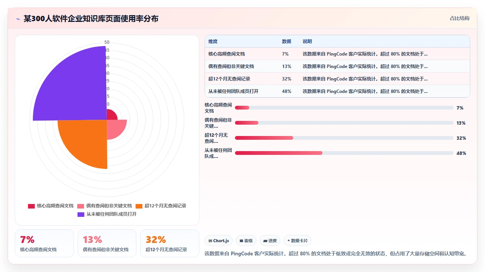
Task: Select the 数据卡片 tag
Action: (297, 241)
